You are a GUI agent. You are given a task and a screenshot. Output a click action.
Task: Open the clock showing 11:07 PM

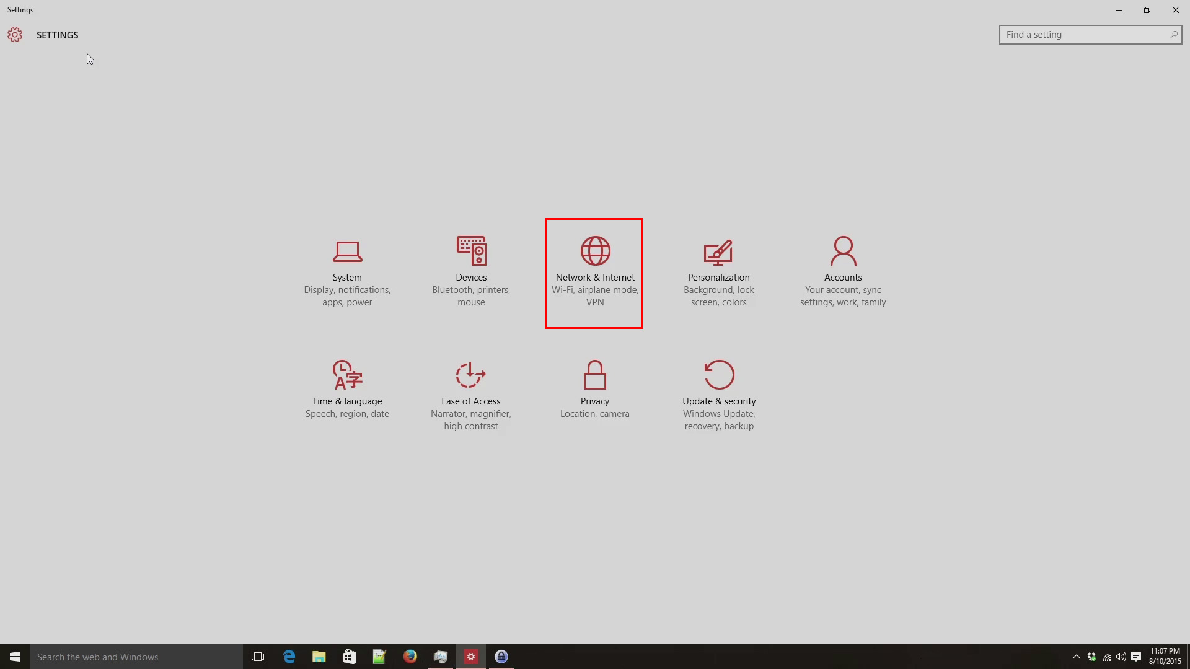(x=1165, y=657)
